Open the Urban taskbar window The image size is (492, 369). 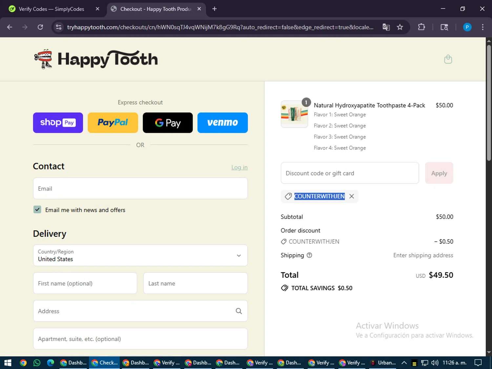(x=383, y=362)
